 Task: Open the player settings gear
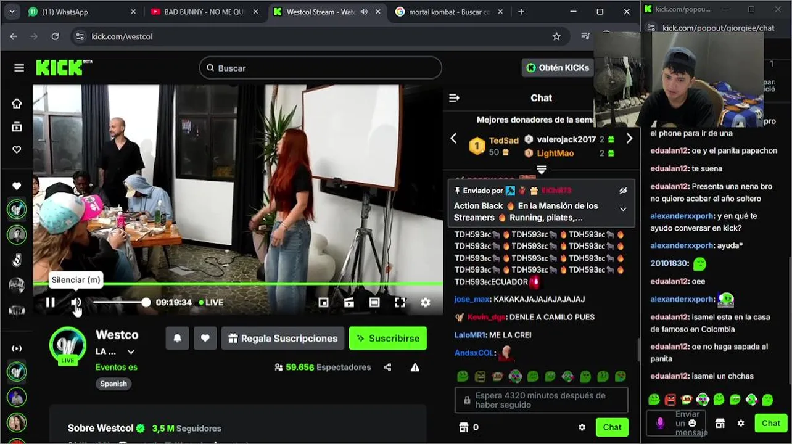(426, 302)
